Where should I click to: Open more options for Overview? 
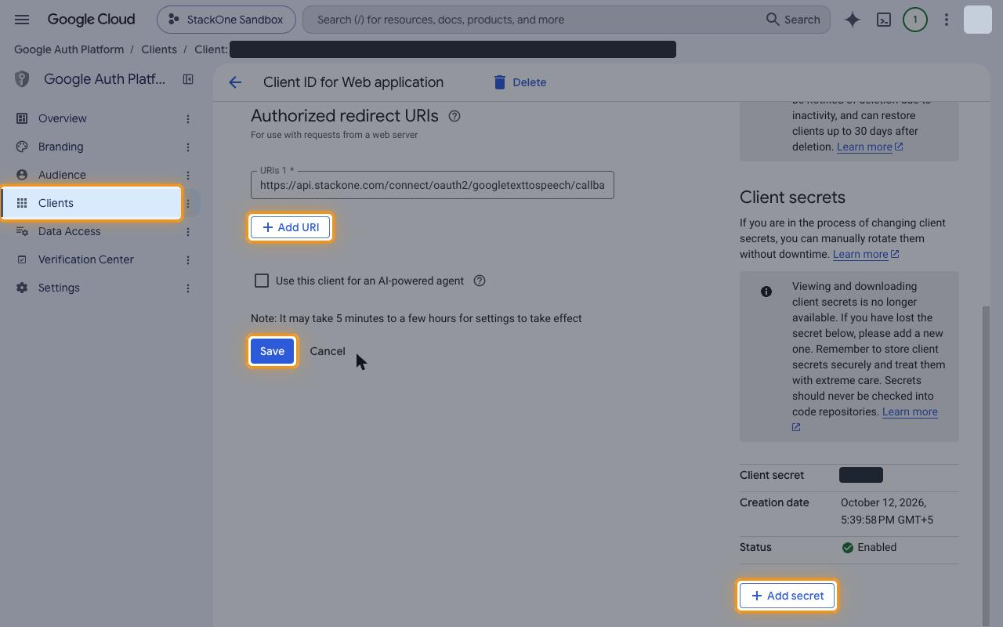188,119
